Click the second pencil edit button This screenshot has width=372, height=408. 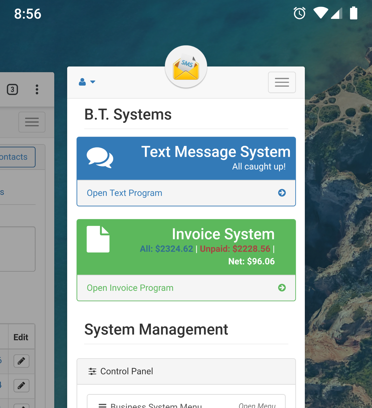pyautogui.click(x=21, y=386)
